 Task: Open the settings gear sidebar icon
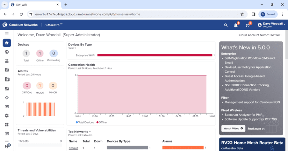pos(7,116)
